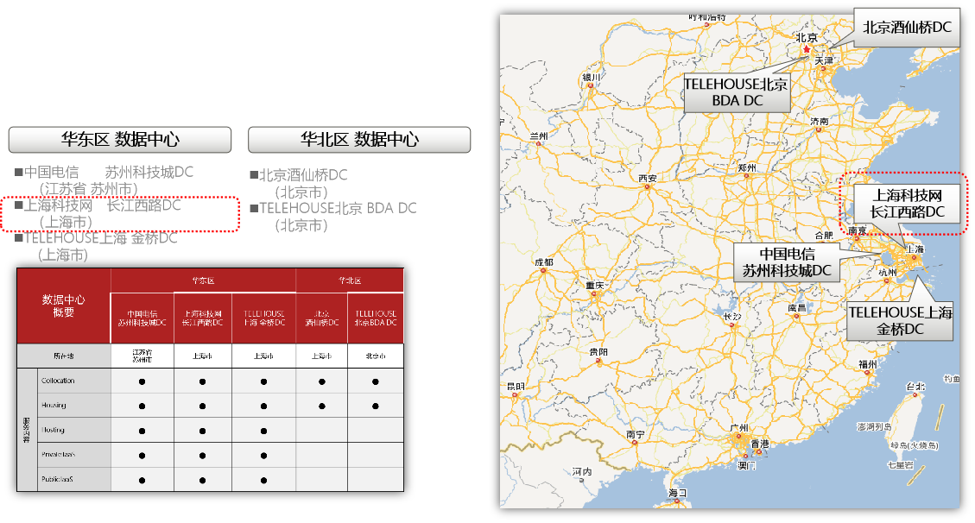Click the 河内 city label on the map

pos(583,471)
